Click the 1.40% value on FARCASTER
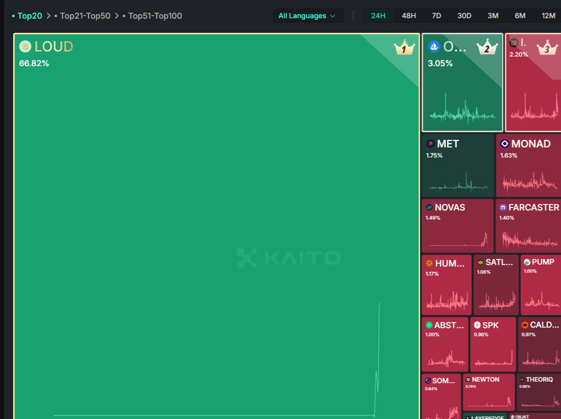Viewport: 561px width, 419px height. pyautogui.click(x=506, y=218)
